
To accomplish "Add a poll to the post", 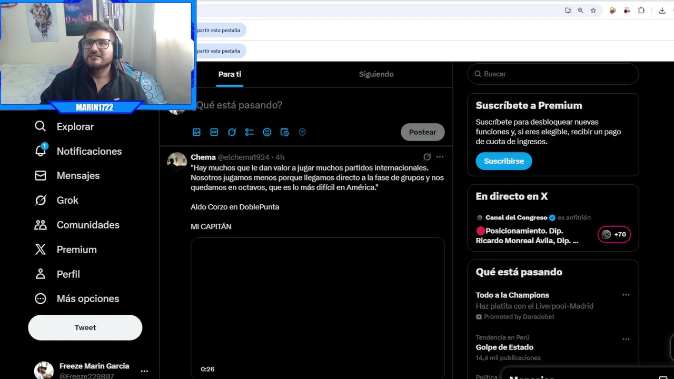I will coord(250,132).
